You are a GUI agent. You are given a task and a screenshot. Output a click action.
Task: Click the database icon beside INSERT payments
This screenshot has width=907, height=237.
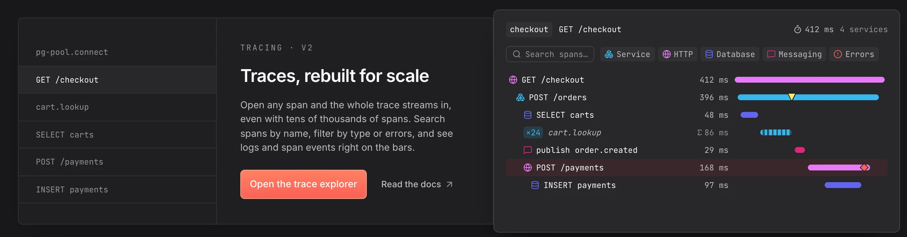tap(535, 185)
